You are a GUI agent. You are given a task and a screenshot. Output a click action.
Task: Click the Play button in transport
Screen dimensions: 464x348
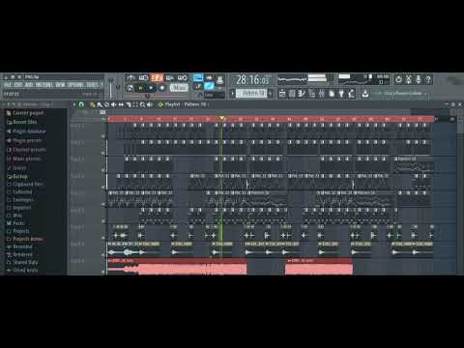pyautogui.click(x=141, y=88)
